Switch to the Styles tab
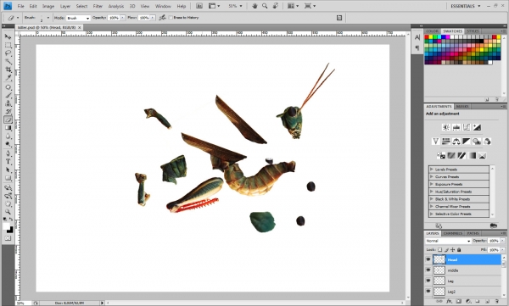Screen dimensions: 509x306 473,31
